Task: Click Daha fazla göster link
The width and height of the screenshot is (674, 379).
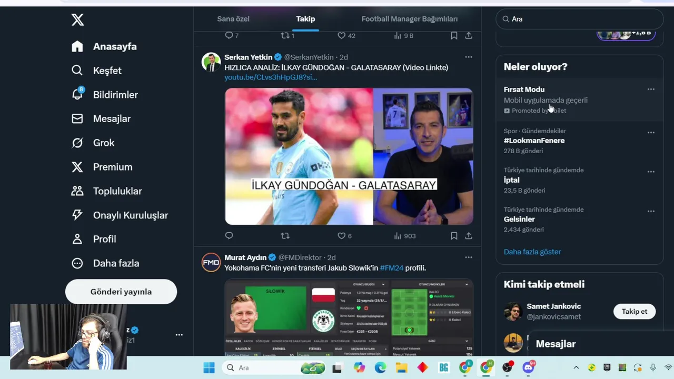Action: [x=532, y=252]
